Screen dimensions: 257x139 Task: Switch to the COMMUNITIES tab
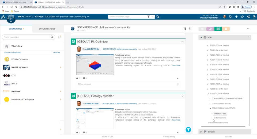point(16,29)
